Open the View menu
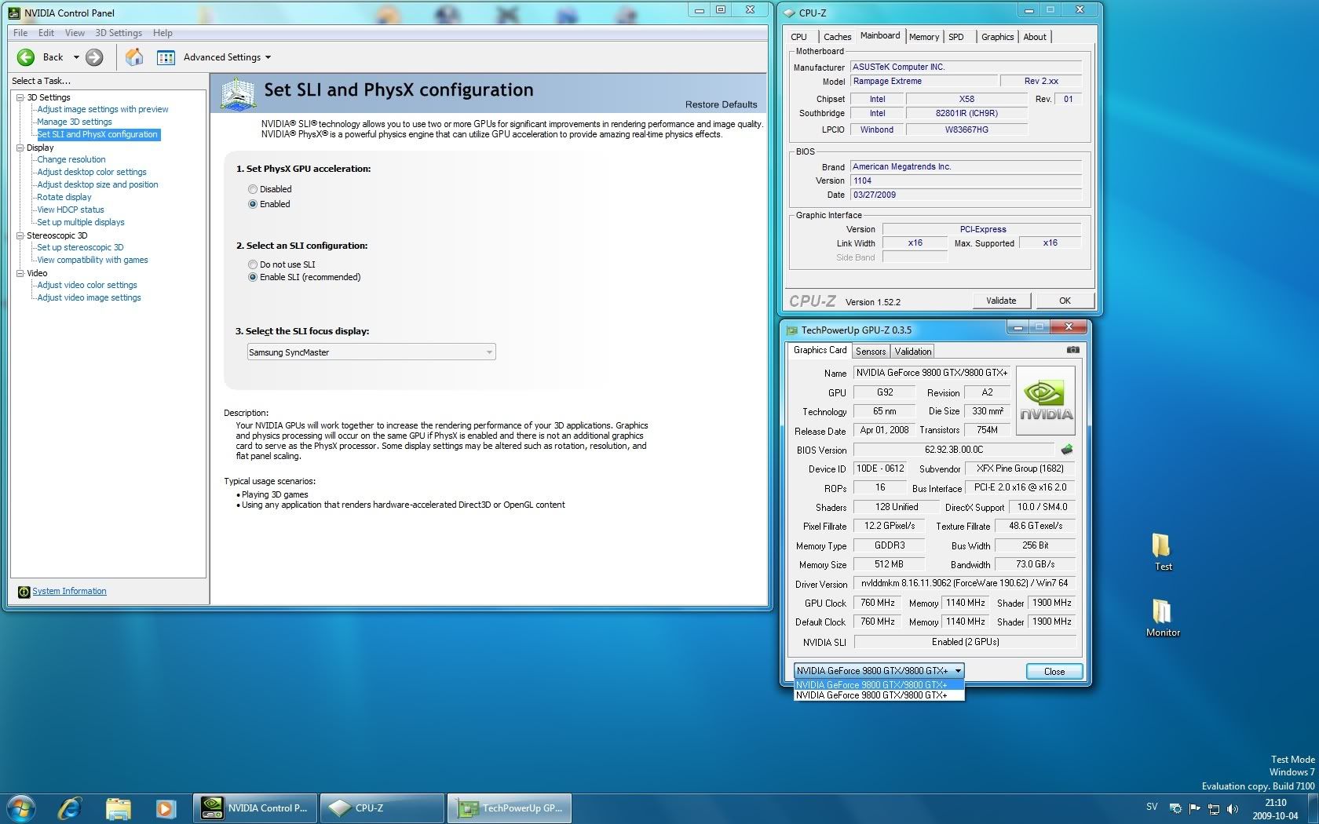 click(x=75, y=33)
